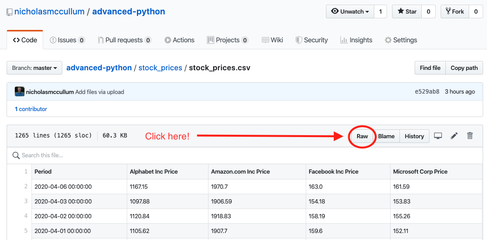The height and width of the screenshot is (240, 487).
Task: Delete file with trash icon
Action: click(470, 136)
